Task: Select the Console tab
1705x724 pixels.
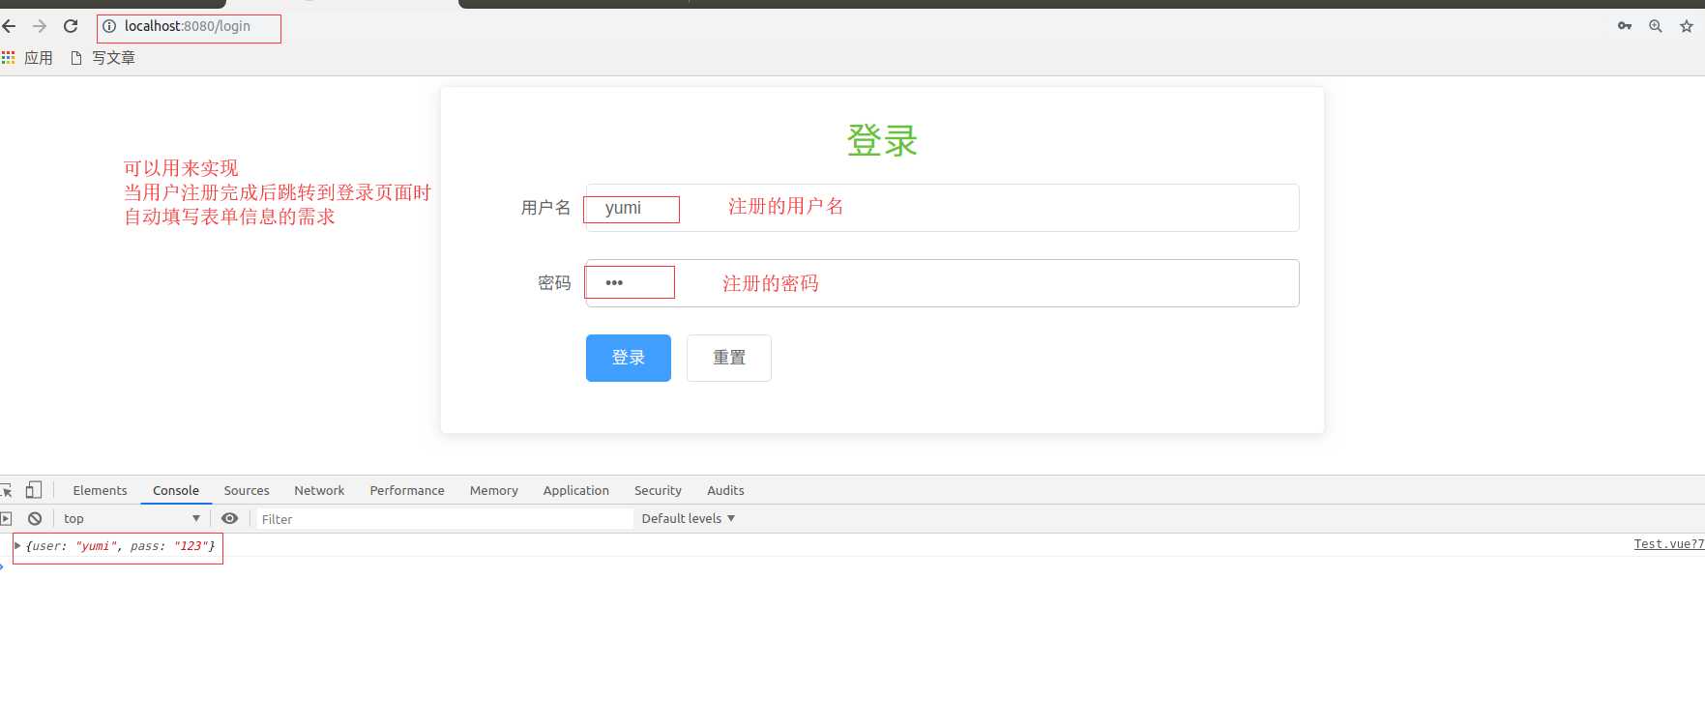Action: click(x=176, y=490)
